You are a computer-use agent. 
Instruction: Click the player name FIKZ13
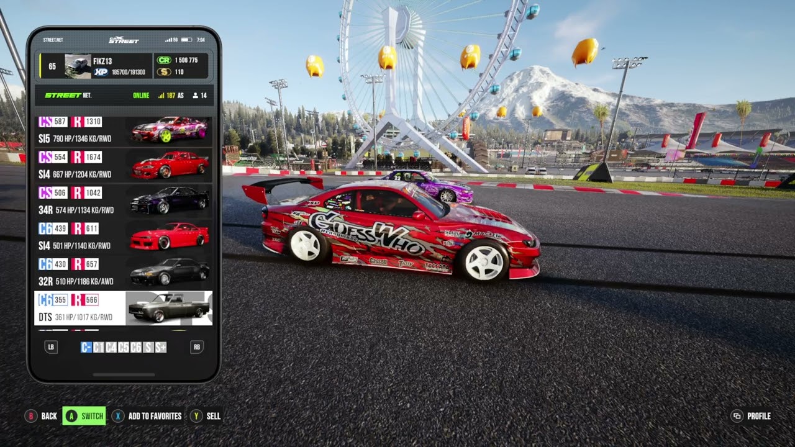(x=103, y=61)
